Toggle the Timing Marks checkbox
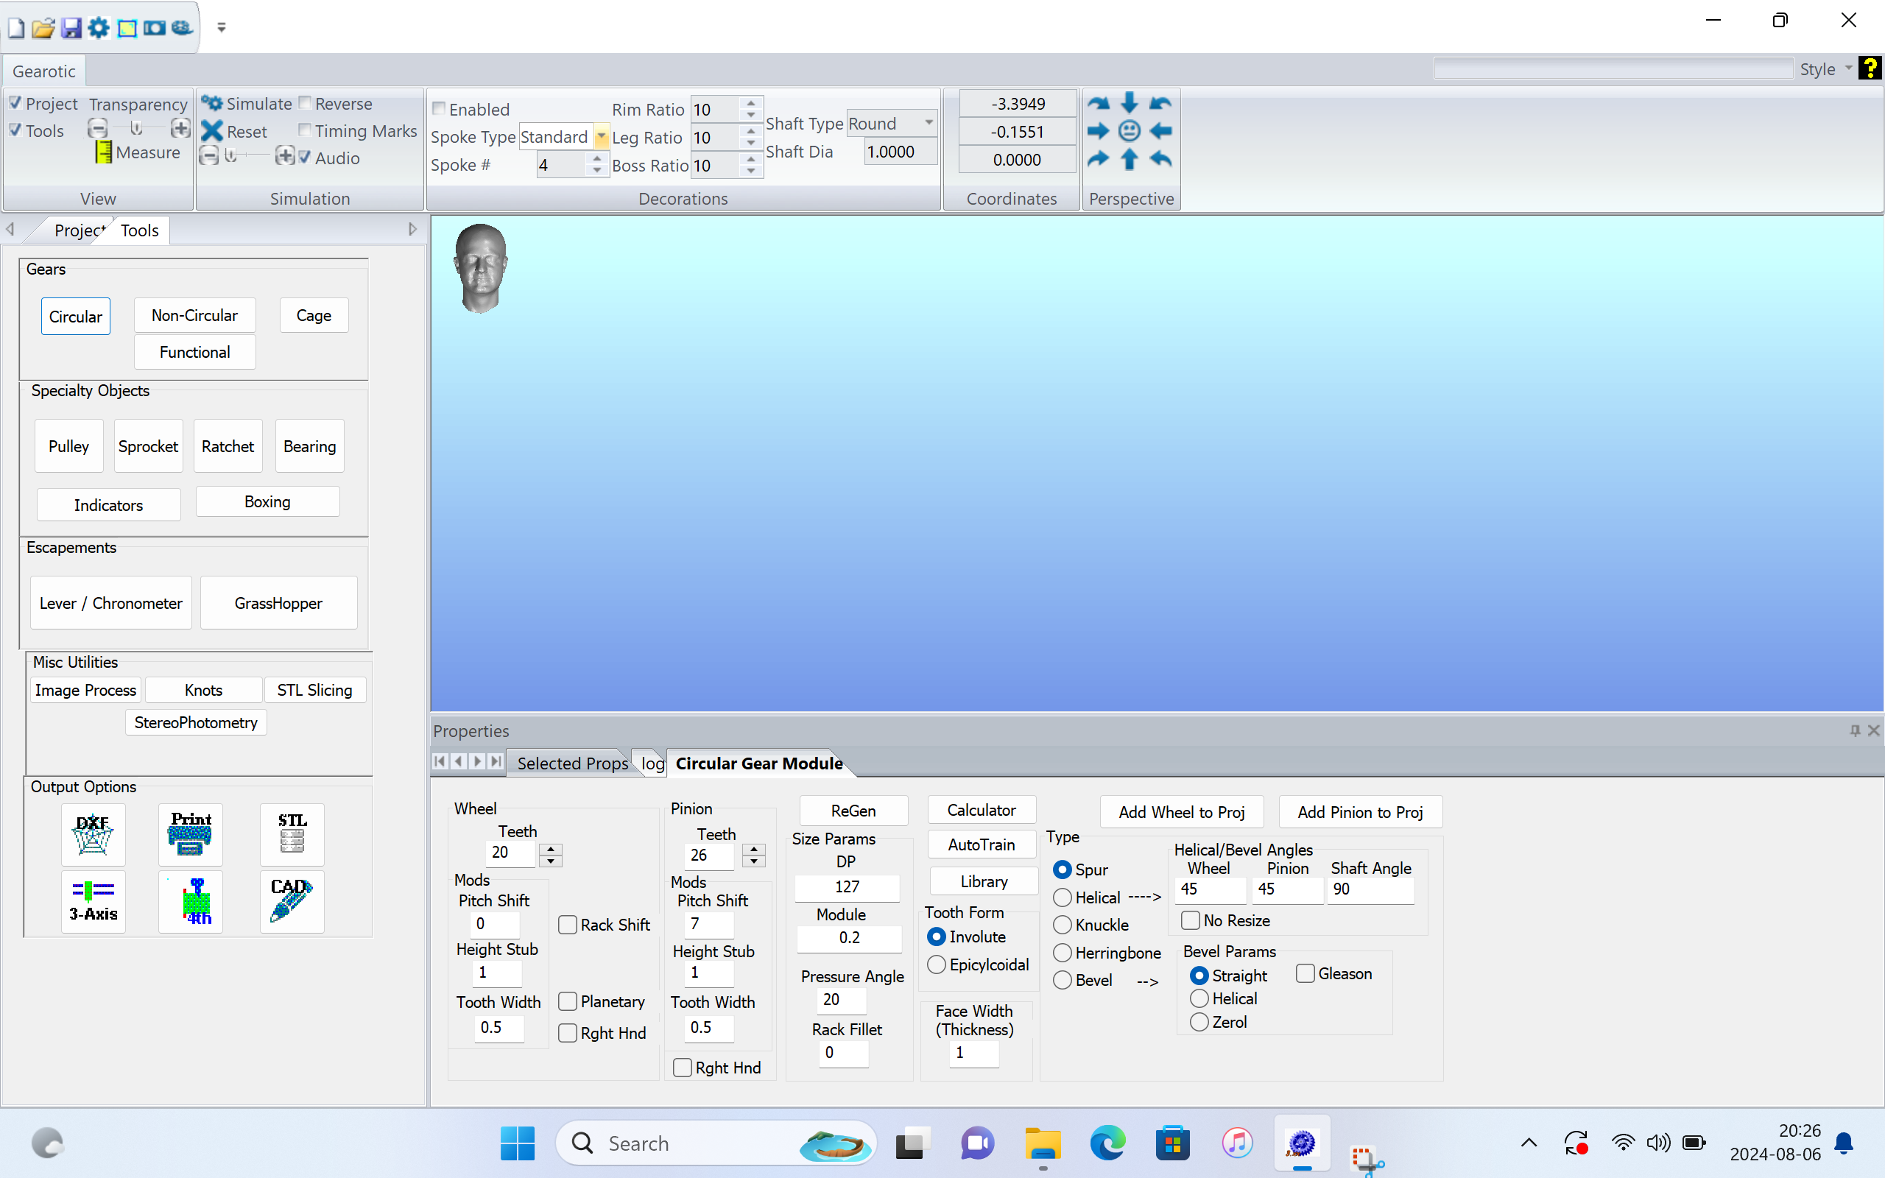Viewport: 1885px width, 1178px height. 306,130
